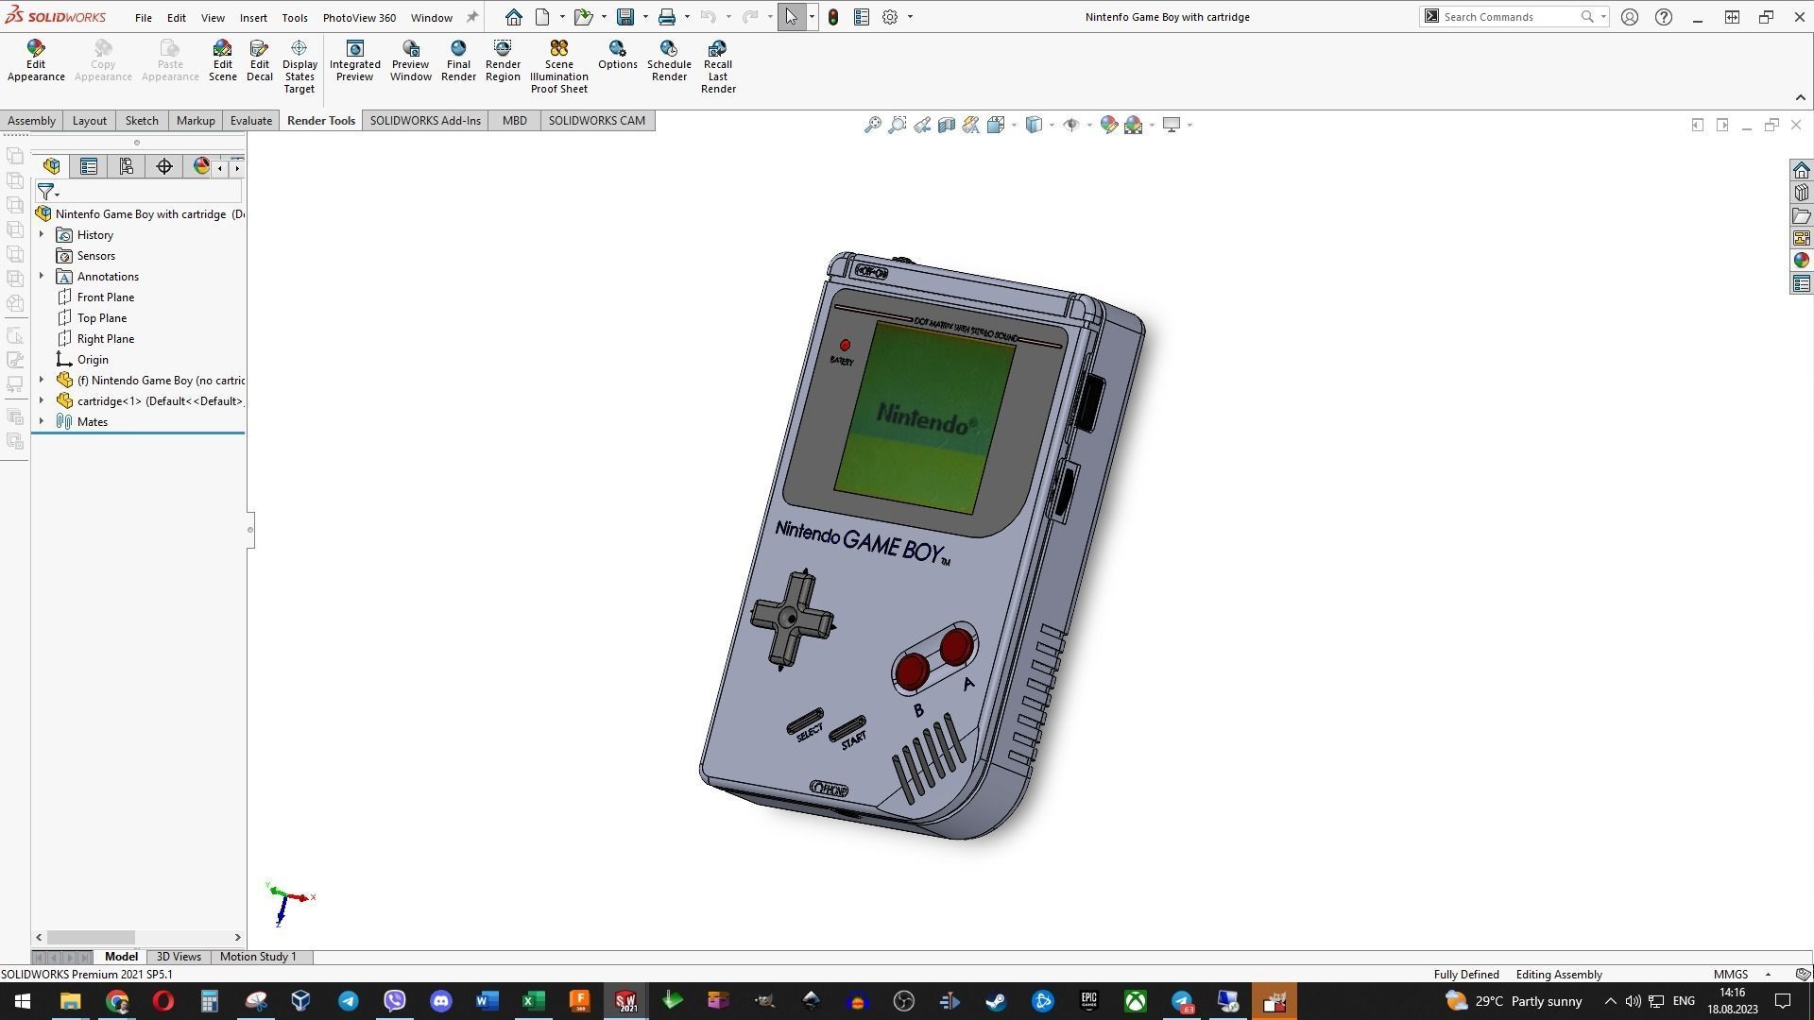Choose the Render Region tool
The image size is (1814, 1020).
tap(503, 61)
